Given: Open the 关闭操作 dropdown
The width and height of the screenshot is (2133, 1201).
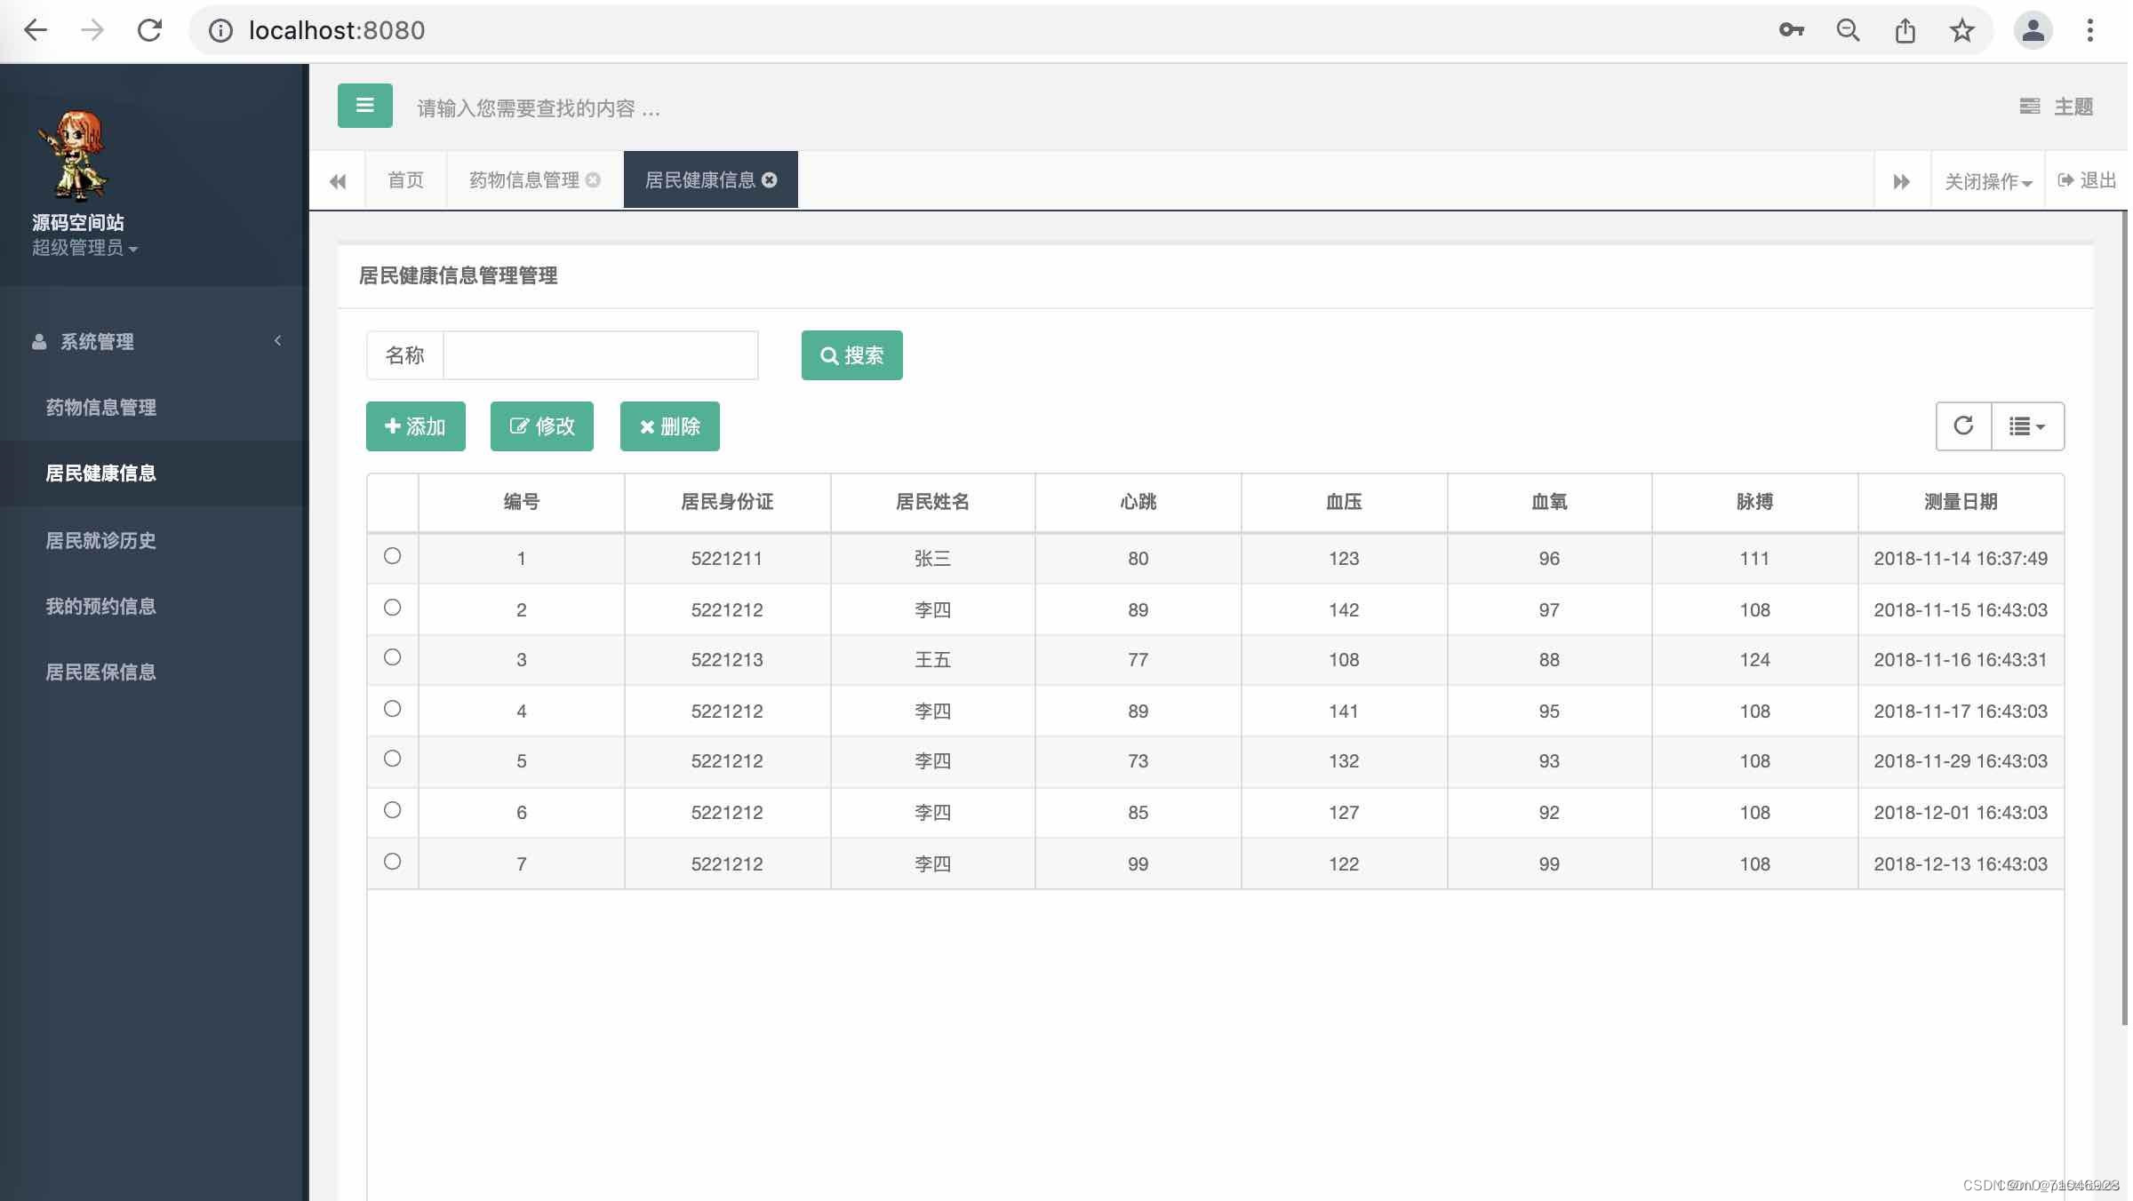Looking at the screenshot, I should pyautogui.click(x=1986, y=180).
